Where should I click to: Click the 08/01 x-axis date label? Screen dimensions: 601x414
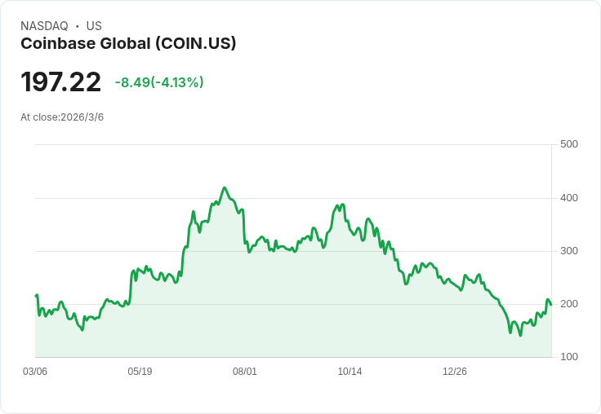tap(245, 372)
